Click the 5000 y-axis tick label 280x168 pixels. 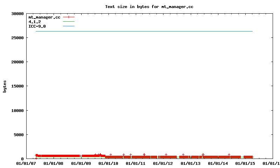(18, 135)
